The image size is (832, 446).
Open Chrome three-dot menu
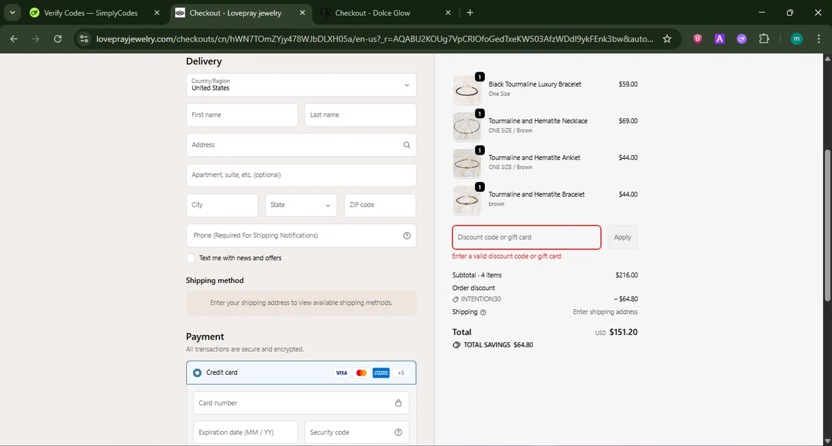[819, 39]
